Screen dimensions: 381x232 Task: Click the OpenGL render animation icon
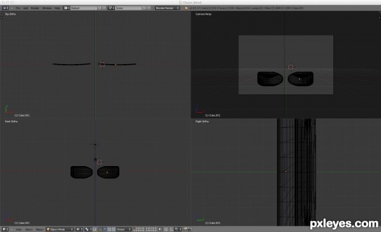(189, 229)
